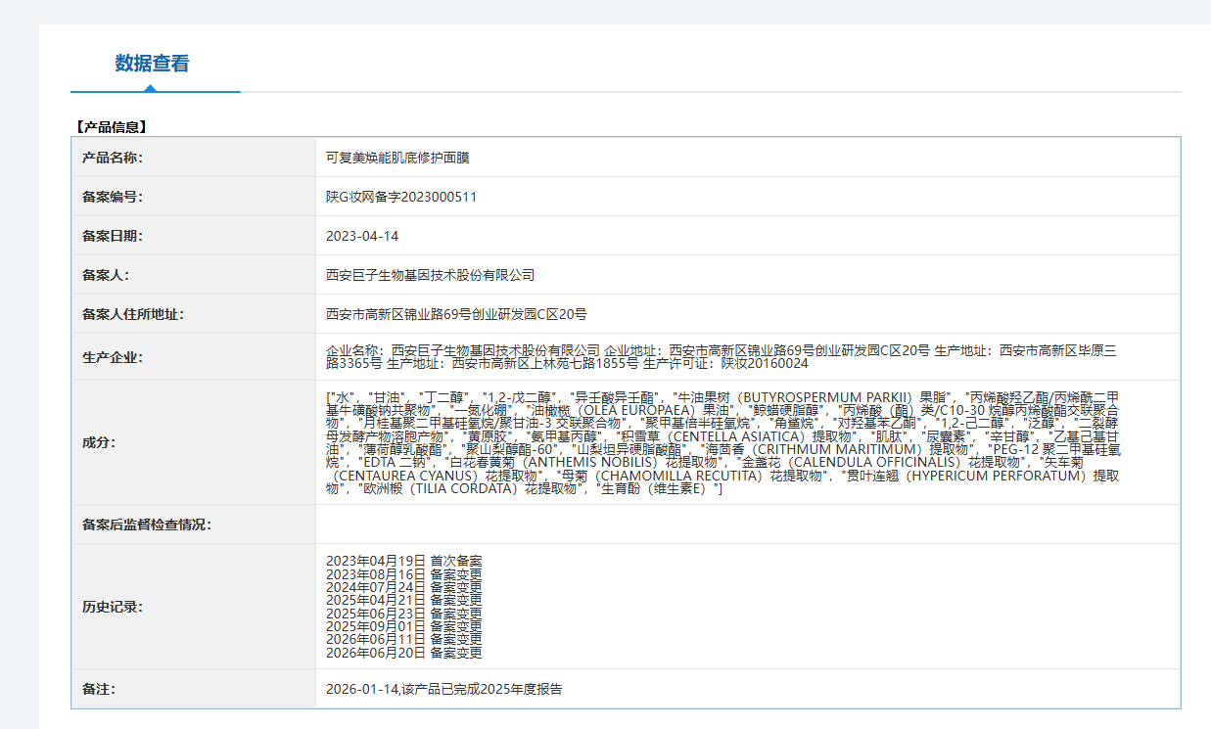Select remark 2026-01-14,该产品已完成2025年度报告
Screen dimensions: 1211x729
point(444,689)
